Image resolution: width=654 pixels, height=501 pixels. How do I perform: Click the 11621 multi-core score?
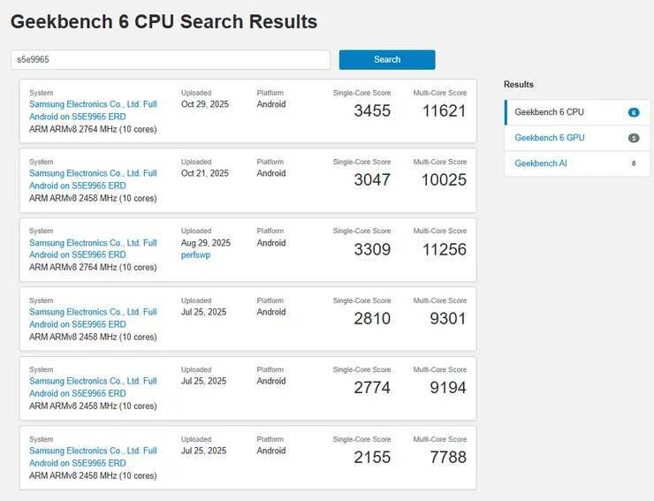pyautogui.click(x=445, y=111)
